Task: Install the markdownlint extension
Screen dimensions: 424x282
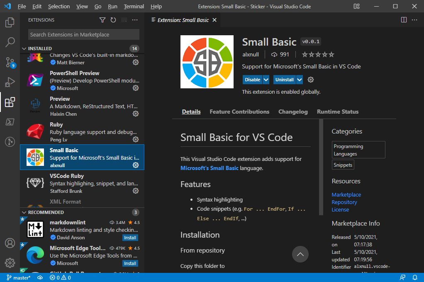Action: tap(130, 237)
